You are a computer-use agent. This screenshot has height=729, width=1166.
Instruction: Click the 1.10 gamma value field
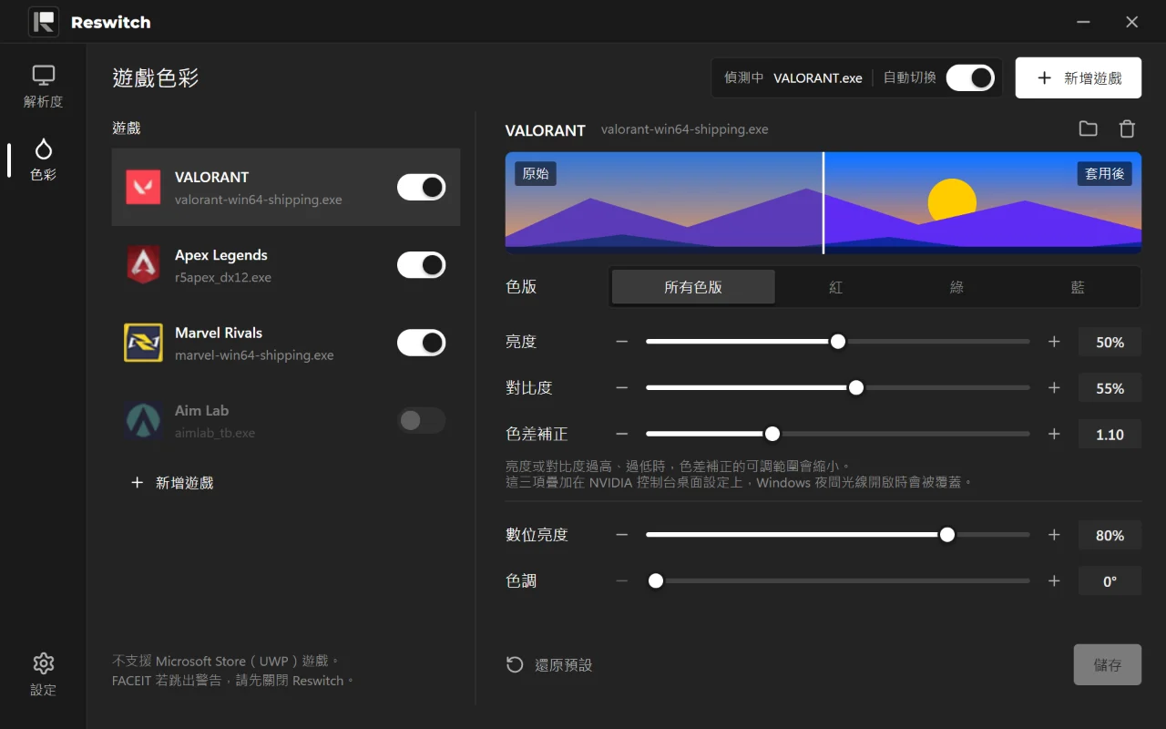click(1110, 434)
